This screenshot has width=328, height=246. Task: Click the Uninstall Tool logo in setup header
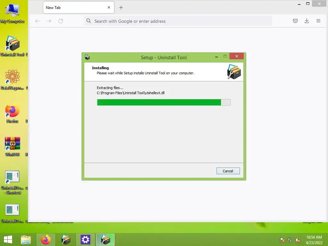click(x=234, y=71)
